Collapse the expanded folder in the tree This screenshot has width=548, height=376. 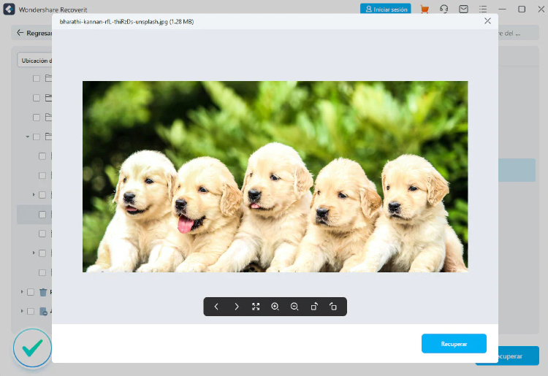[28, 137]
